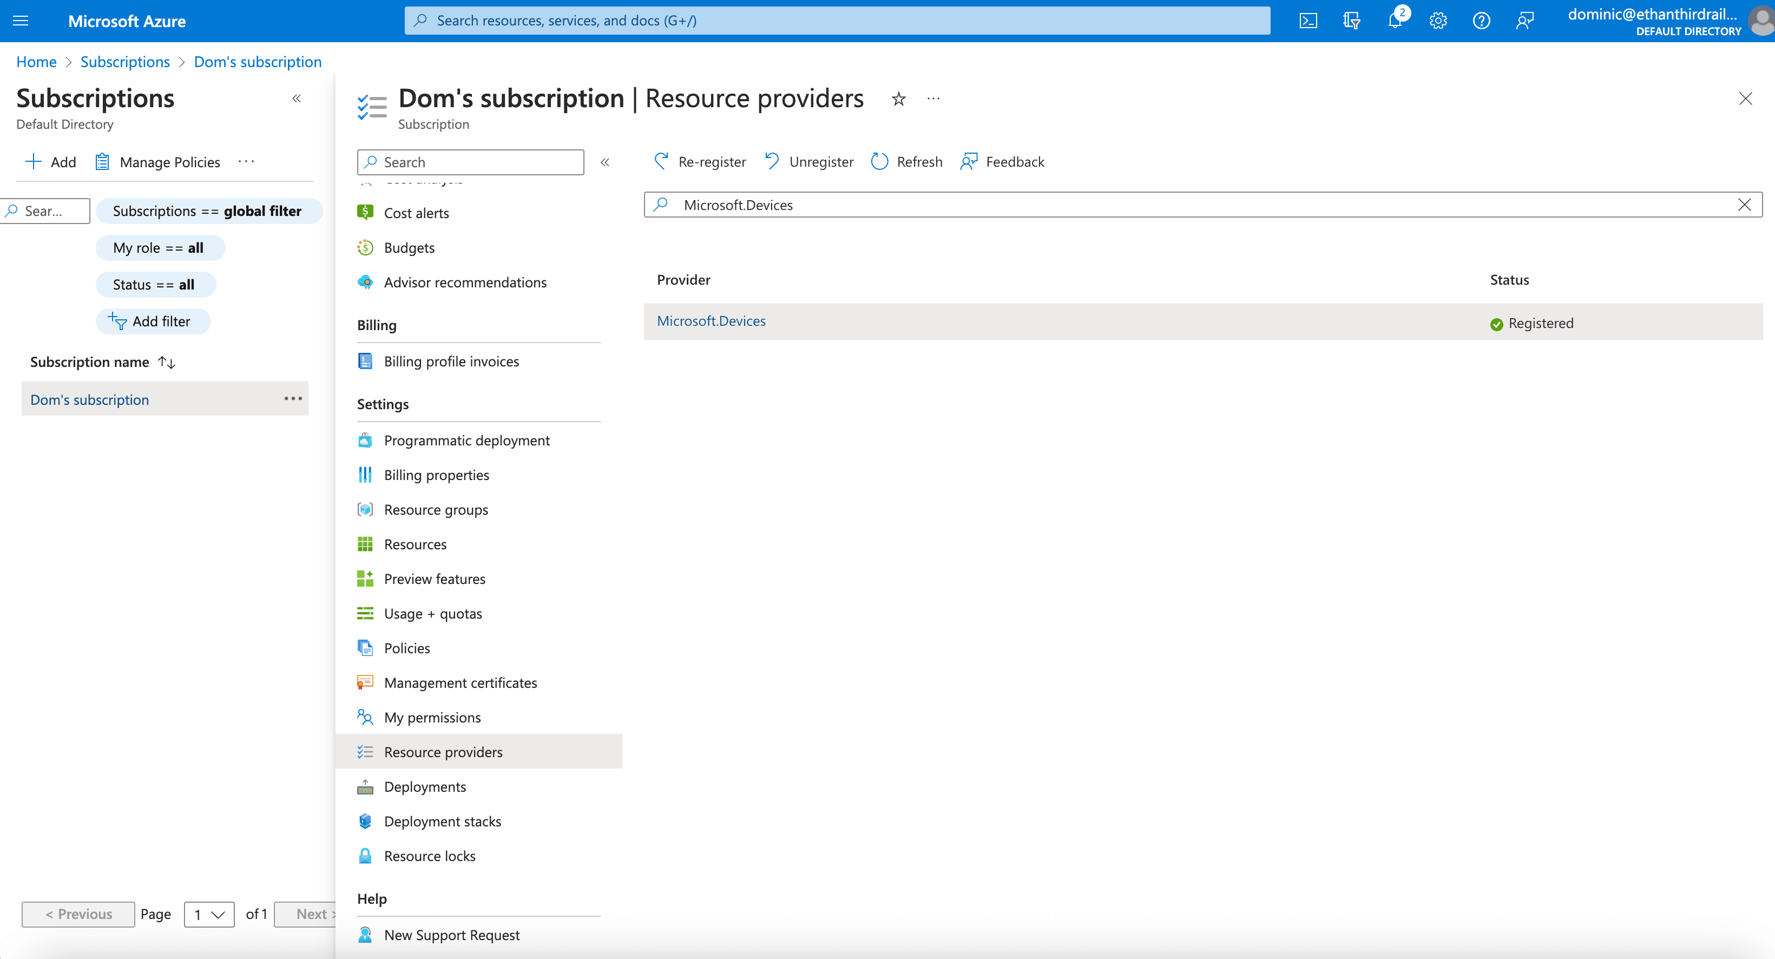The height and width of the screenshot is (959, 1775).
Task: Open the help question mark icon
Action: point(1482,21)
